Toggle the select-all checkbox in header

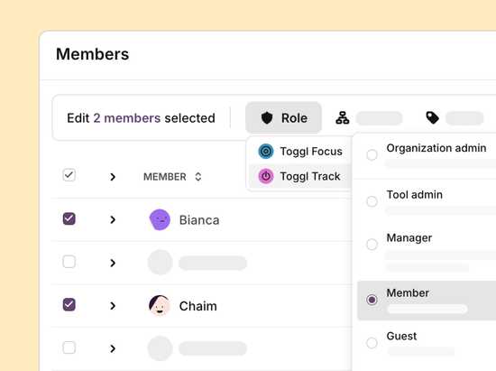pyautogui.click(x=69, y=175)
